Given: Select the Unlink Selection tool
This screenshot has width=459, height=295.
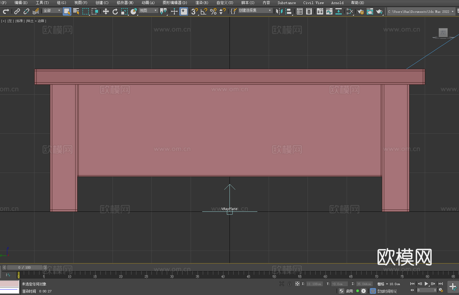Looking at the screenshot, I should [26, 11].
